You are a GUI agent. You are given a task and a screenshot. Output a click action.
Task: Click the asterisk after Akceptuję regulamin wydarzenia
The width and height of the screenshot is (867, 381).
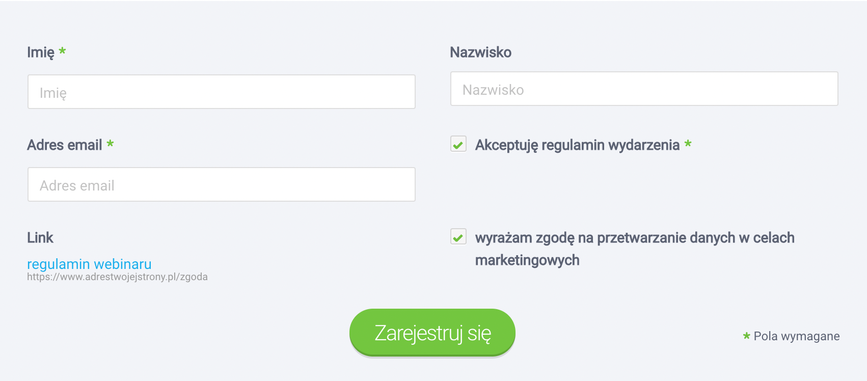point(688,144)
